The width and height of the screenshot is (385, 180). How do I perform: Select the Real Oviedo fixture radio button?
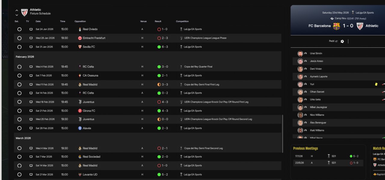pos(20,29)
